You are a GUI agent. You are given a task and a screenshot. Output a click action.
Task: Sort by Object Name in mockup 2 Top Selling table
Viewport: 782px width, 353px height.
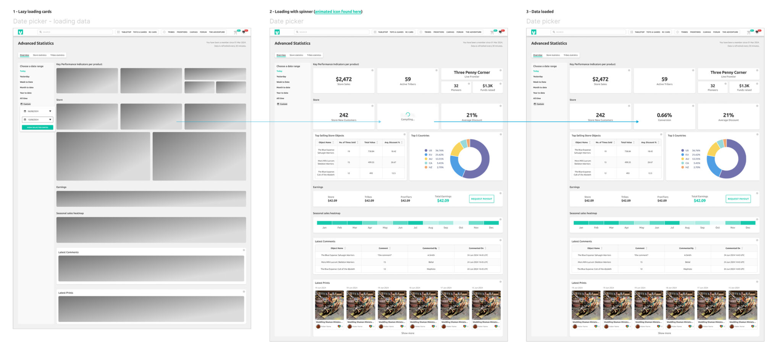pos(333,142)
